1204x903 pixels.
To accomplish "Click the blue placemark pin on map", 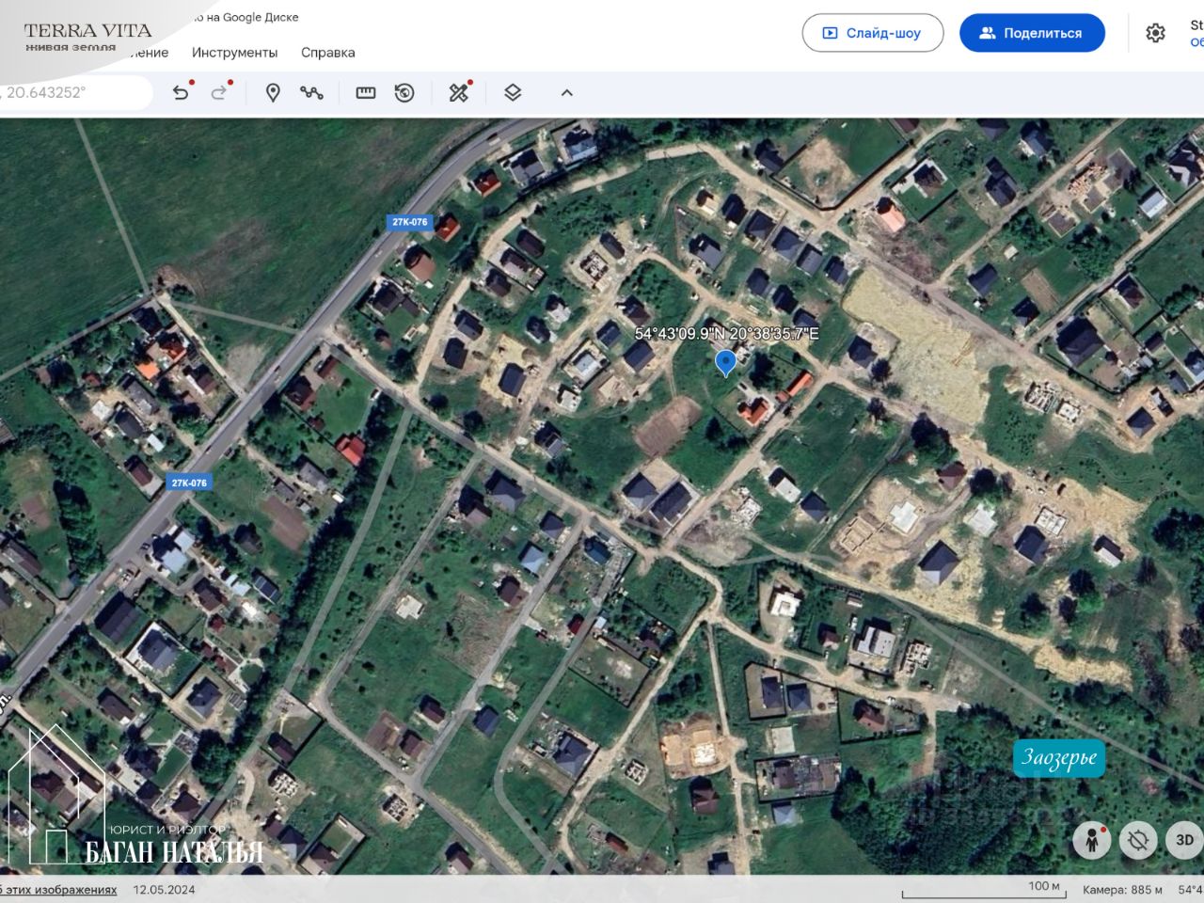I will click(x=725, y=362).
